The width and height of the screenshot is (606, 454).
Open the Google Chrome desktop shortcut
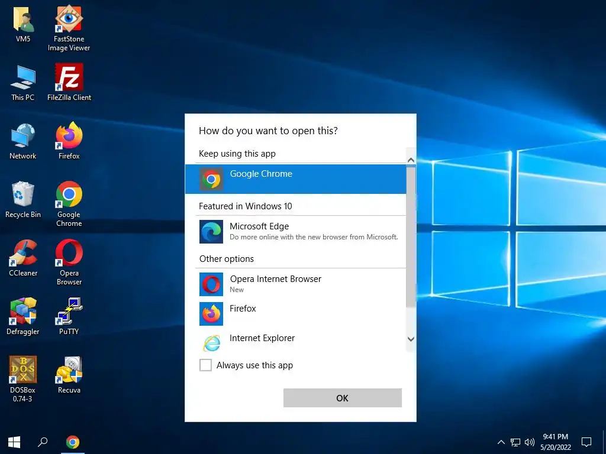(x=69, y=203)
